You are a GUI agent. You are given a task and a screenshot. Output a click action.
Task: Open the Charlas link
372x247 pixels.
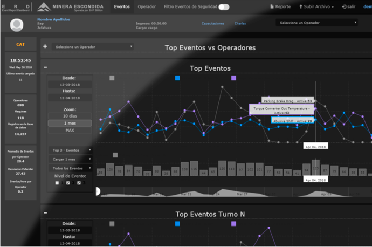tap(240, 23)
